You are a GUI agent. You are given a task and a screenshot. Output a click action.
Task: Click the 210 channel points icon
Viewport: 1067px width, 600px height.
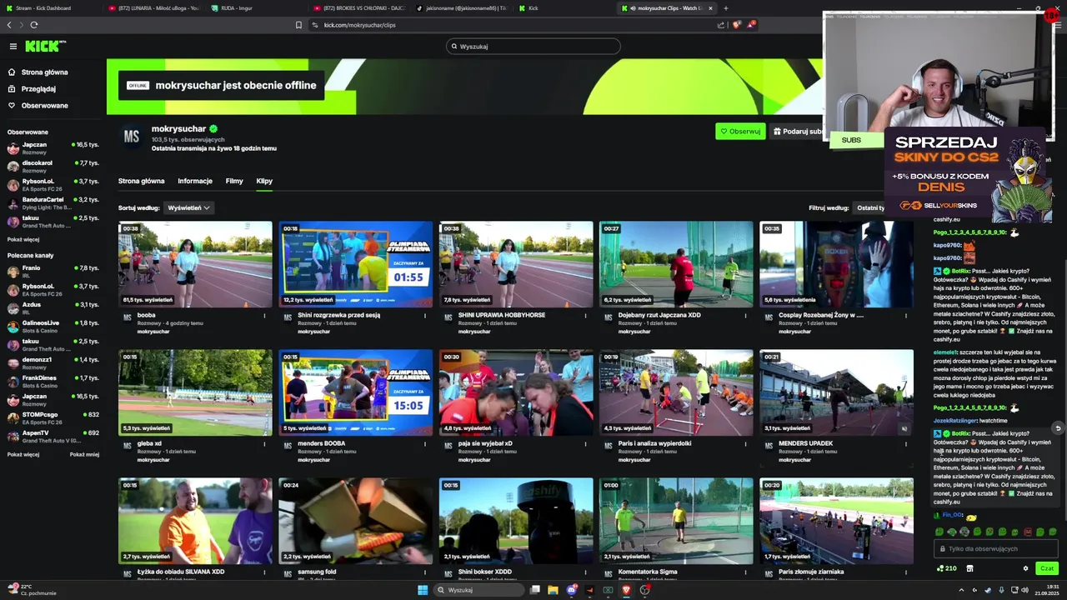pos(947,568)
